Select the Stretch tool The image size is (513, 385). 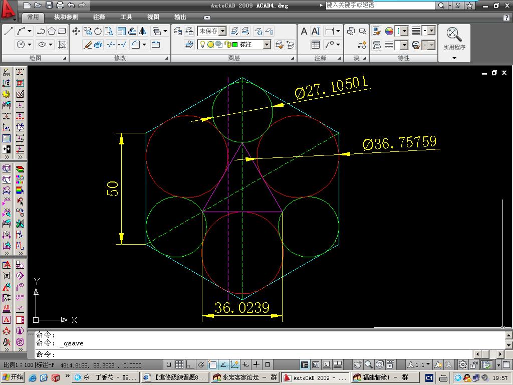click(x=108, y=31)
